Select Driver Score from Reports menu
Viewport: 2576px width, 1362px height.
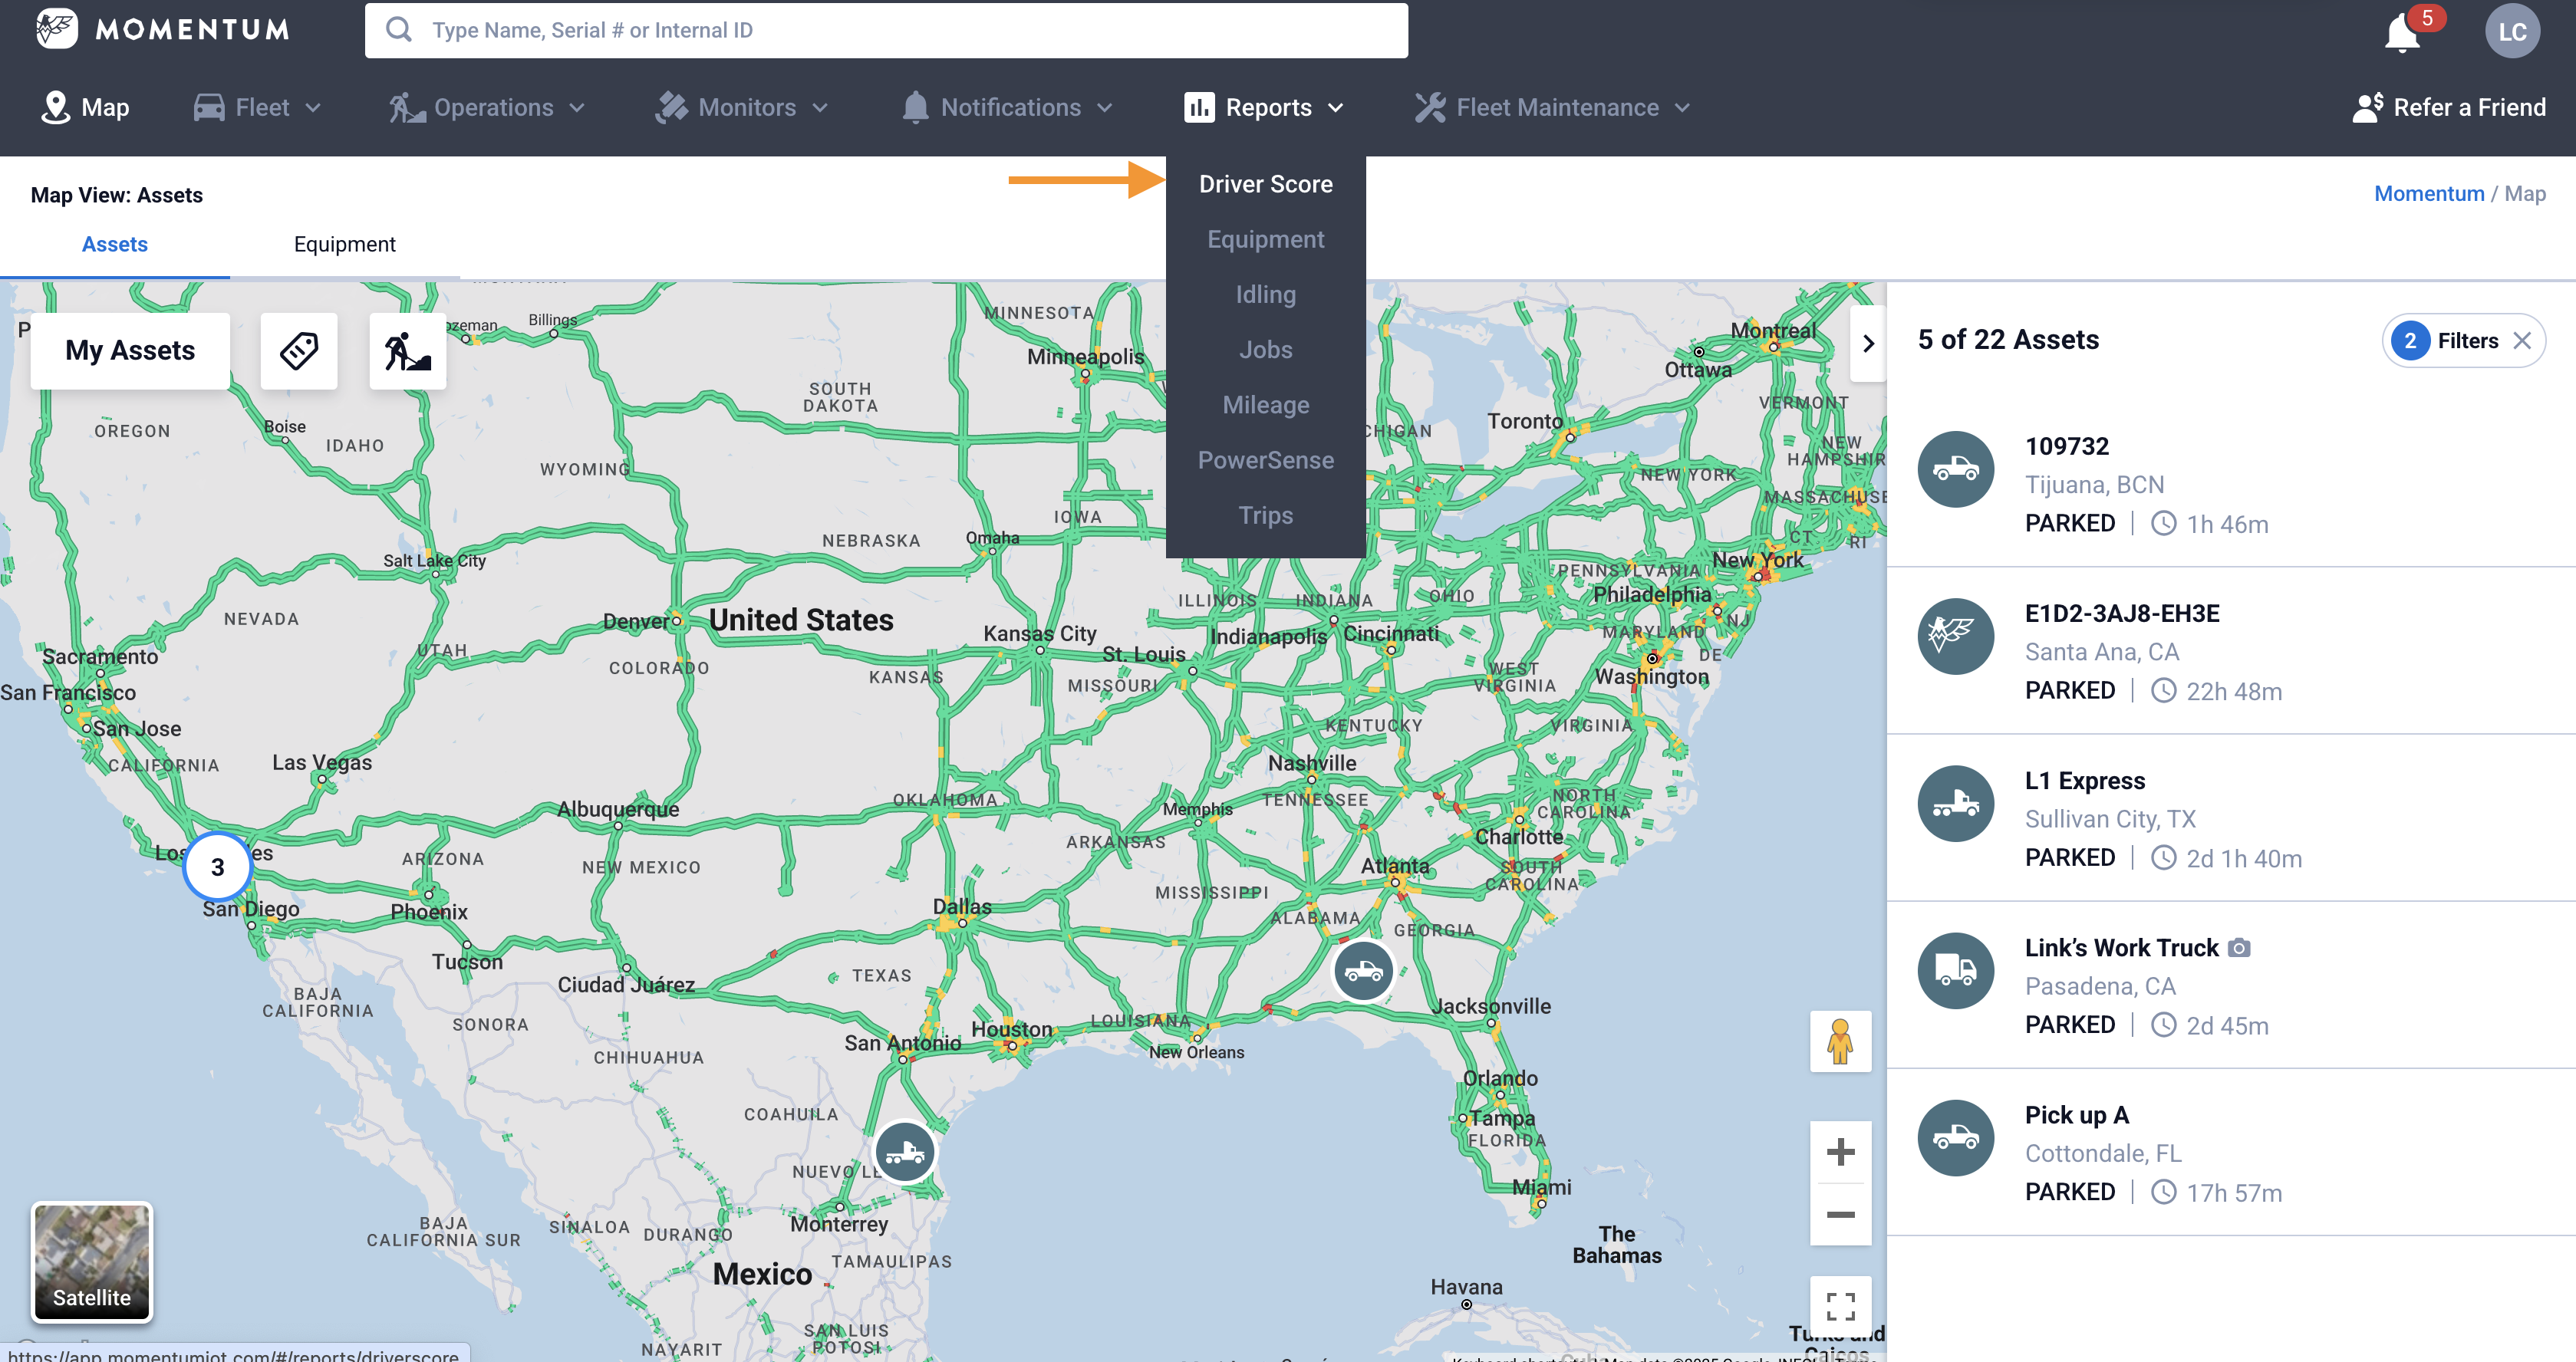(1265, 184)
